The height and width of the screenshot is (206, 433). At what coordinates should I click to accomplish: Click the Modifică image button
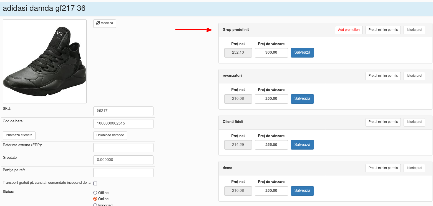[104, 23]
